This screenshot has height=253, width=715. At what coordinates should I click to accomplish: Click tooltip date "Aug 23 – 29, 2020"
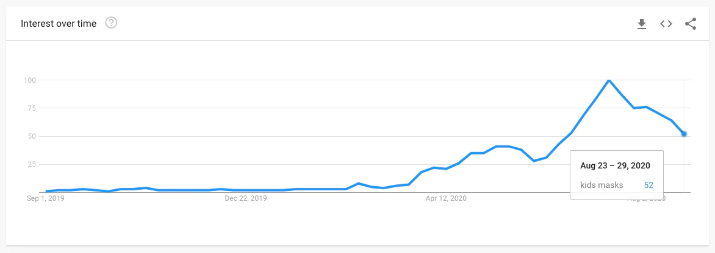614,165
